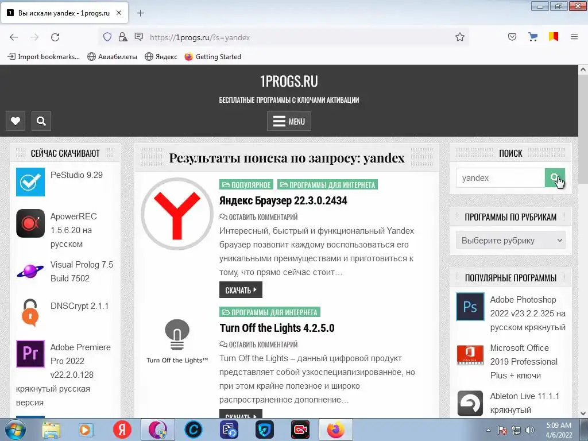Open 'ApowerREC 1.5.6.20 на русском' link
588x441 pixels.
click(73, 230)
